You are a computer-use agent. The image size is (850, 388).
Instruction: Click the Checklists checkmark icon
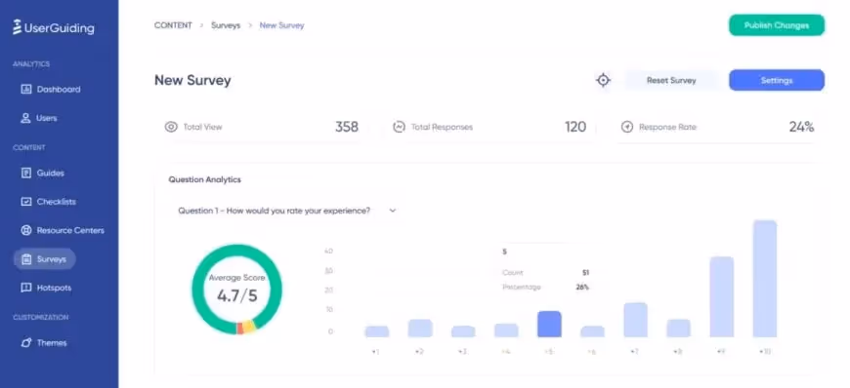pos(26,202)
